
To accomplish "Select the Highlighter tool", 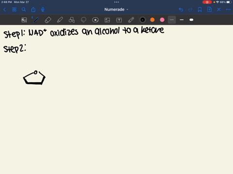I will tap(60, 20).
